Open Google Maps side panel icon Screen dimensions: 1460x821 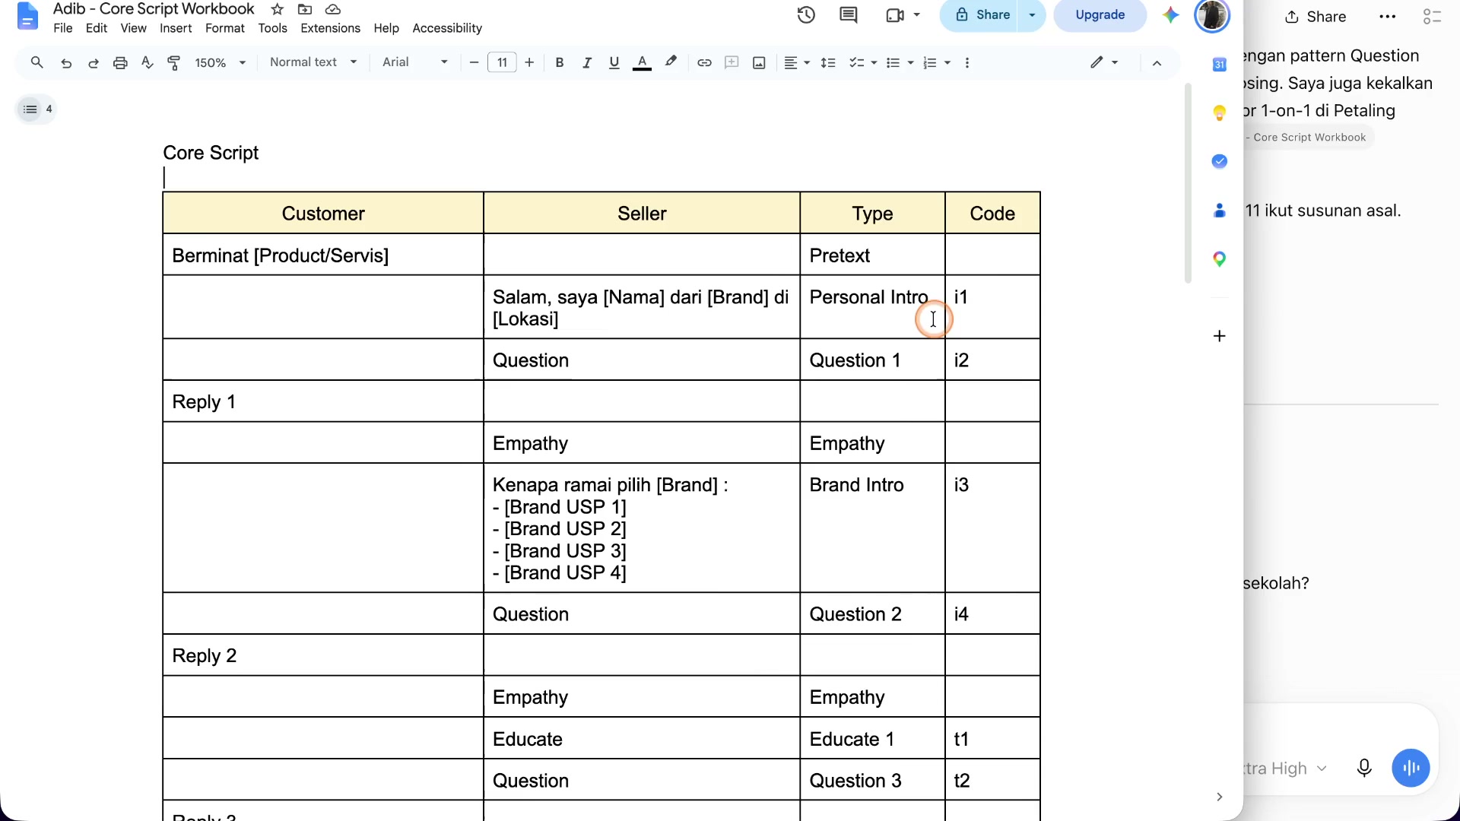click(x=1220, y=259)
